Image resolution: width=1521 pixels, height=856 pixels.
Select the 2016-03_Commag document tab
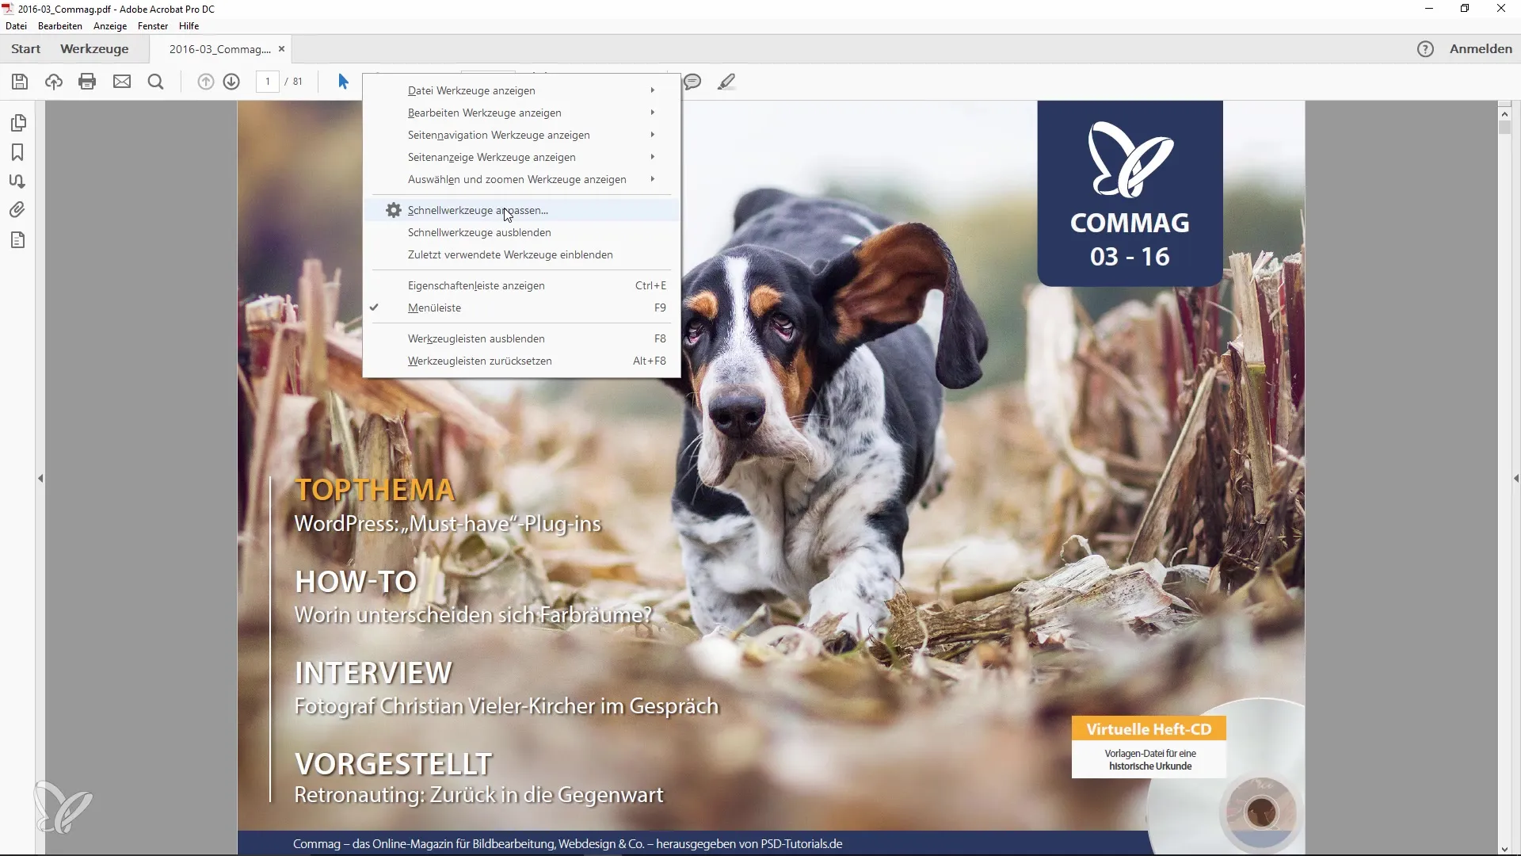219,49
